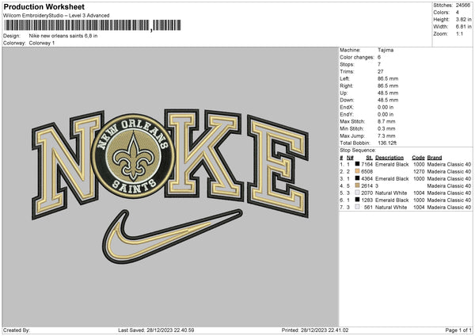
Task: Click the Width value 6.81 in
Action: 464,27
